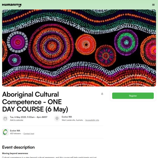Image resolution: width=158 pixels, height=158 pixels.
Task: Click the Evolve WA host logo
Action: click(x=5, y=132)
